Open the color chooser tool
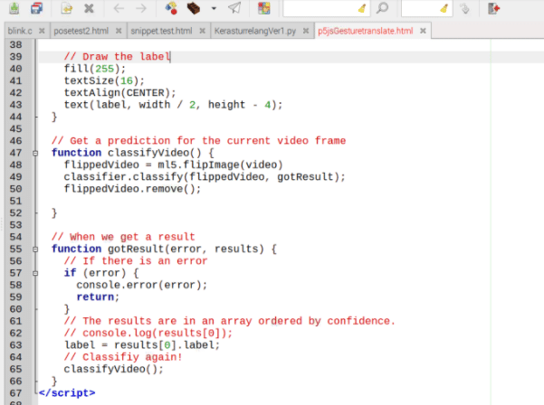 (x=263, y=9)
